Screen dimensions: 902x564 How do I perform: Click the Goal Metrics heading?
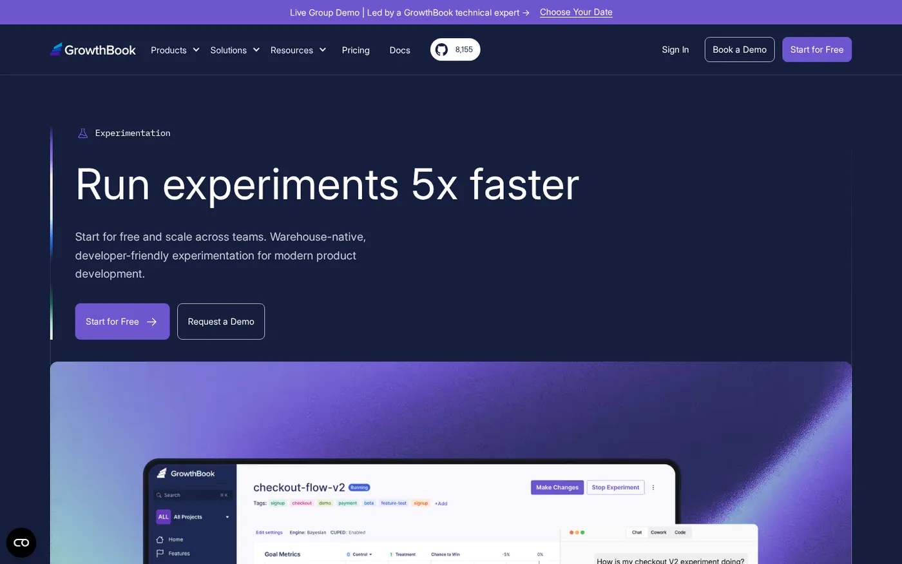pyautogui.click(x=282, y=554)
